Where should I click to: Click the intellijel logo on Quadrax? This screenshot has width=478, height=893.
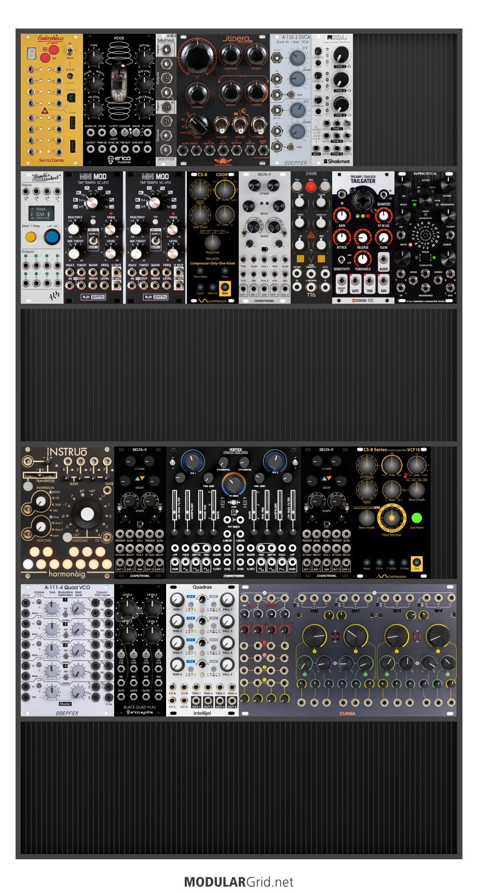coord(202,713)
